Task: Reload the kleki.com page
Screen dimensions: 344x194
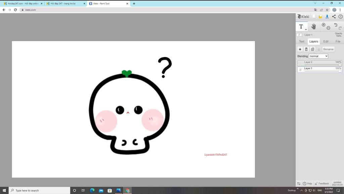Action: [15, 10]
